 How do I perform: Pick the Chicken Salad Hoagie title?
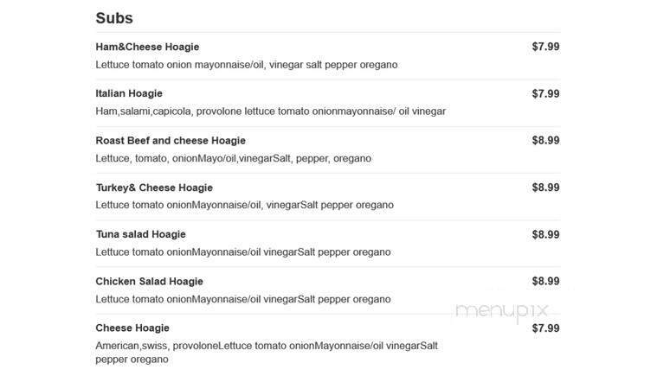[x=149, y=281]
